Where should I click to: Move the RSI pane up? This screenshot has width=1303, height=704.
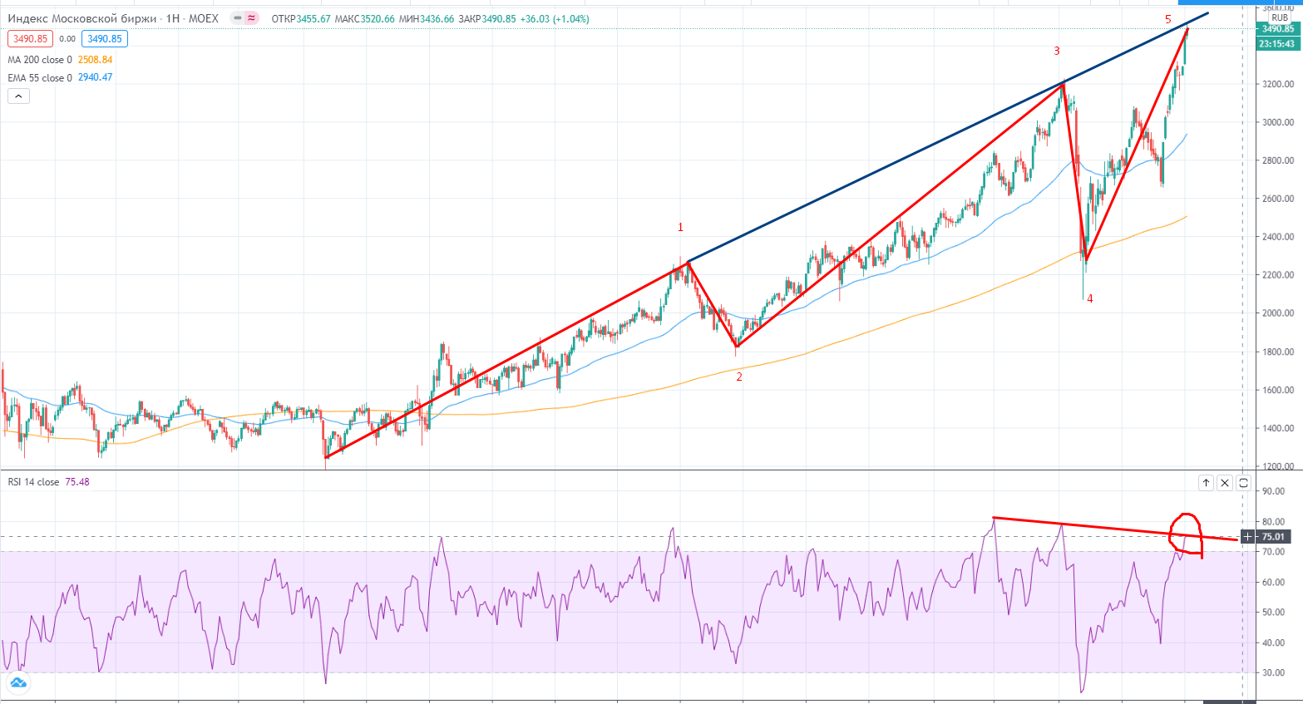pyautogui.click(x=1206, y=482)
